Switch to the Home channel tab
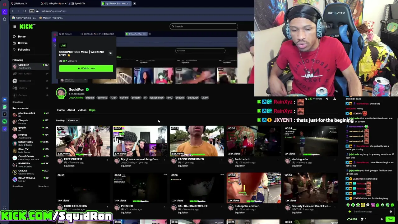Viewport: 398px width, 224px height. point(61,110)
